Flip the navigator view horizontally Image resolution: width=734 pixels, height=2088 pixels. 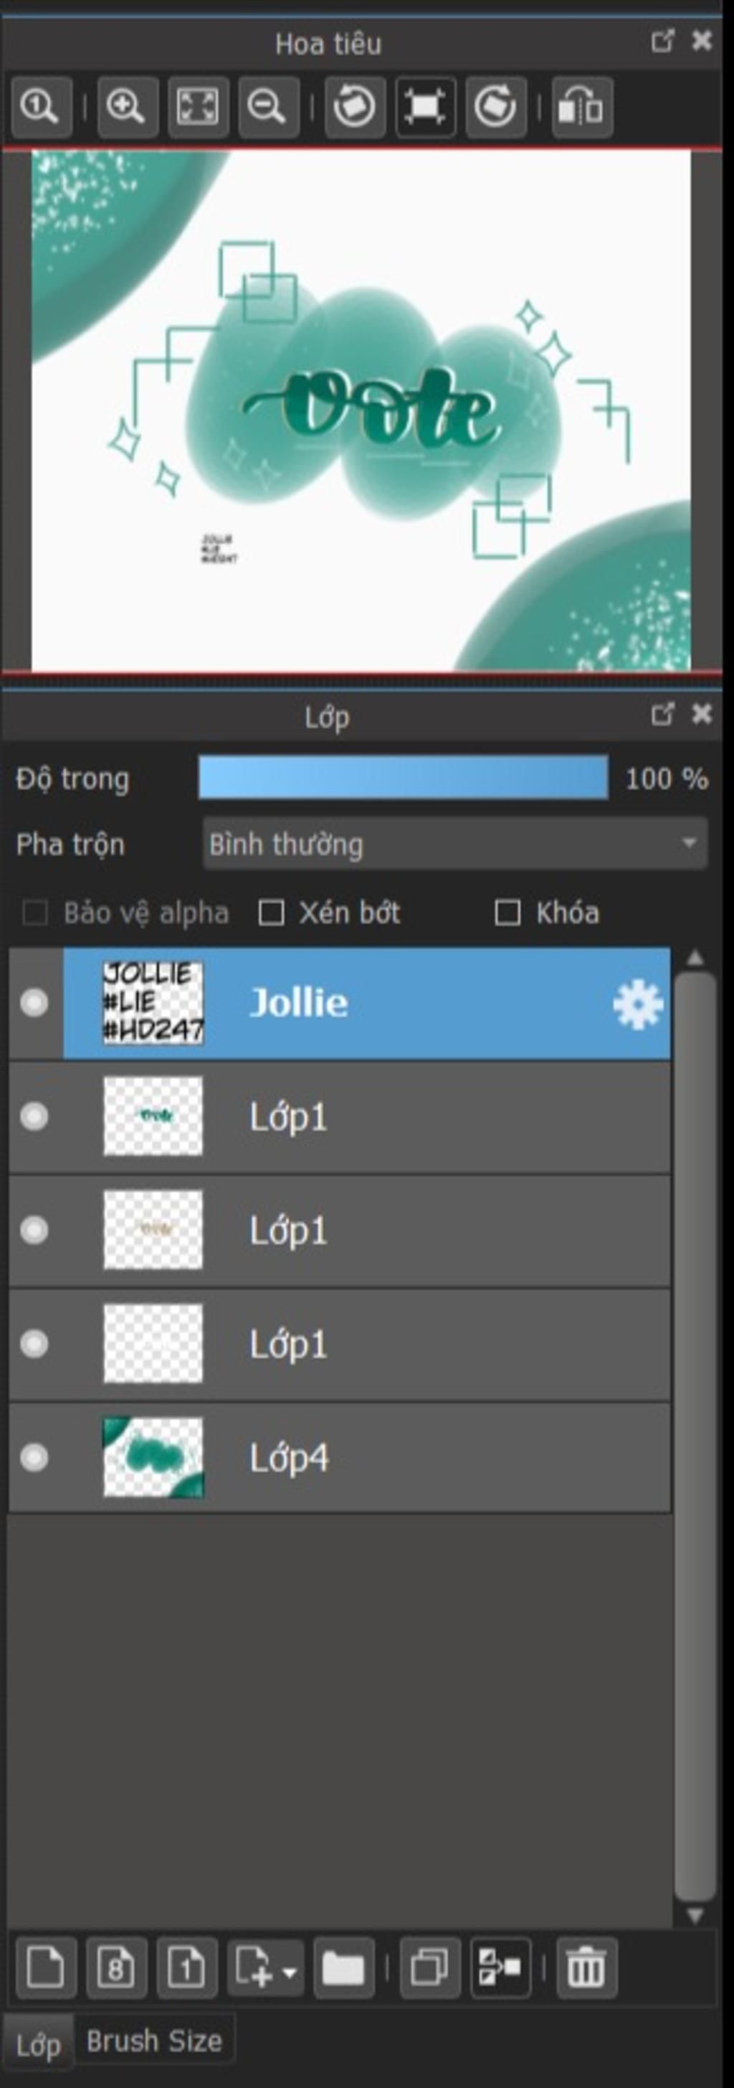(582, 107)
